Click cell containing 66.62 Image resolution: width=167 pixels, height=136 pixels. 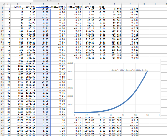click(89, 26)
